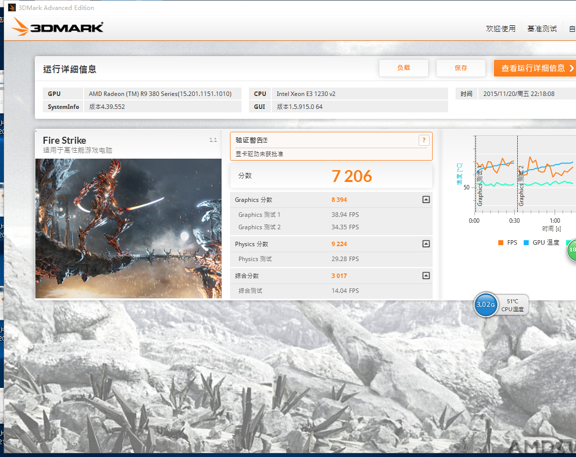Click the green circular 18 badge
Screen dimensions: 576x457
click(572, 250)
